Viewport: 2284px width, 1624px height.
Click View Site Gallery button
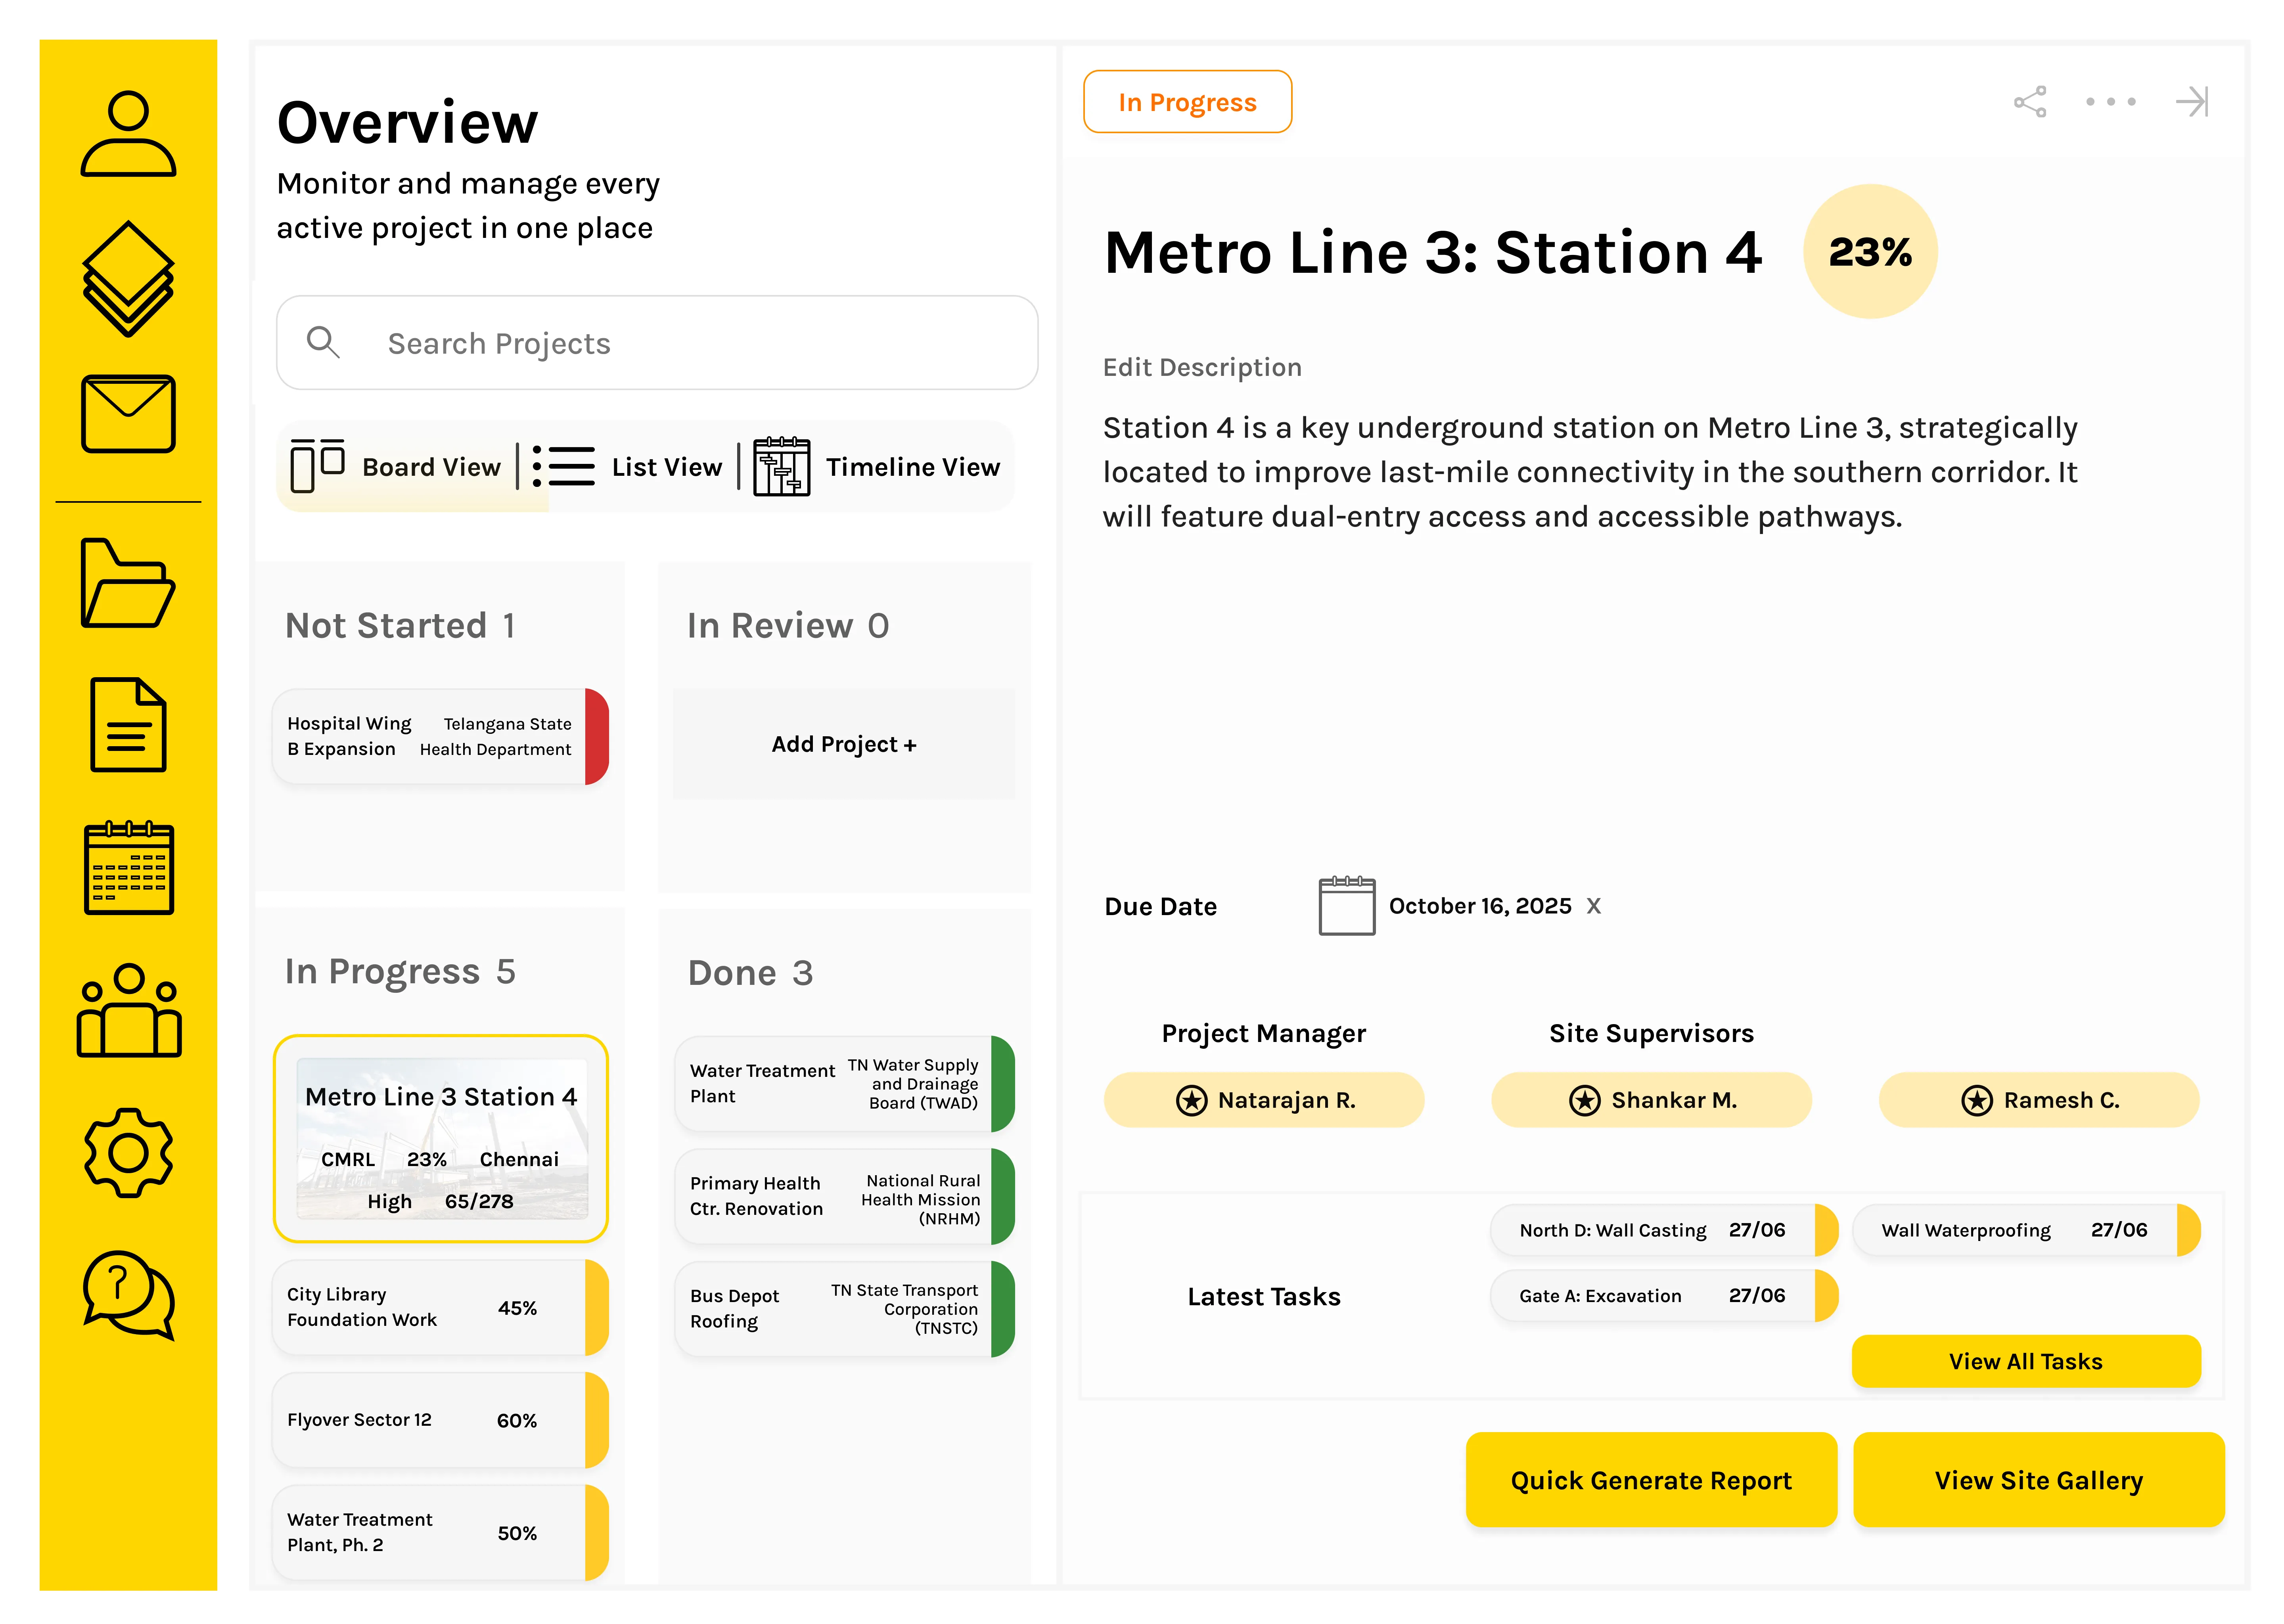point(2039,1480)
